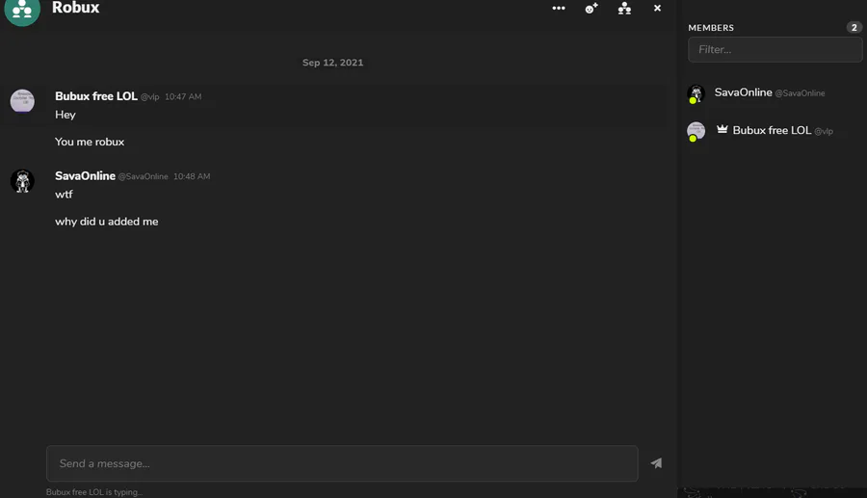Click the members count badge 2
Screen dimensions: 867x498
[854, 27]
